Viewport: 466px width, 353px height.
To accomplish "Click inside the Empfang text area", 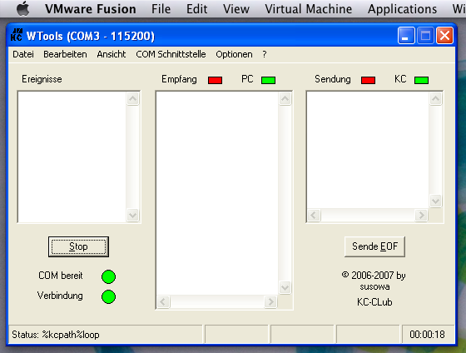I will (217, 193).
